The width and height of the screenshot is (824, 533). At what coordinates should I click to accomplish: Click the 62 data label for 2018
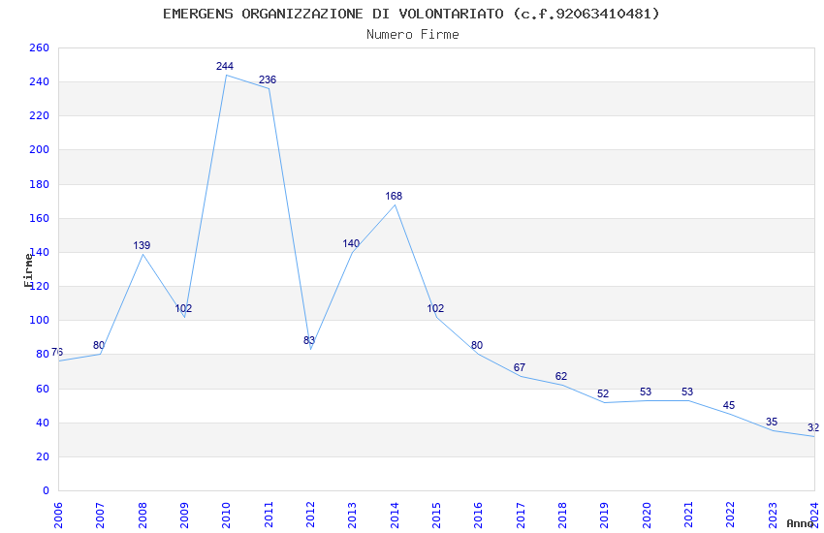(561, 376)
